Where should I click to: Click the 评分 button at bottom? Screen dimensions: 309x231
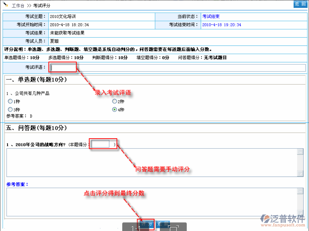[147, 224]
